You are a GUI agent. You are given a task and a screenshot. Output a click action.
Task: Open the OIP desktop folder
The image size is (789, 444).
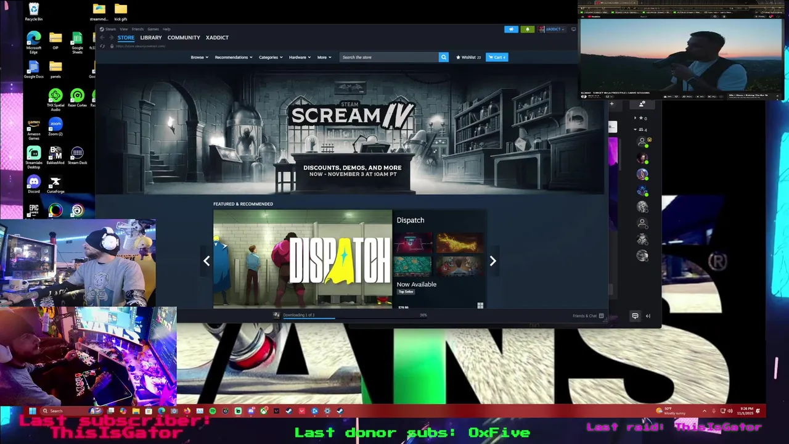point(55,41)
